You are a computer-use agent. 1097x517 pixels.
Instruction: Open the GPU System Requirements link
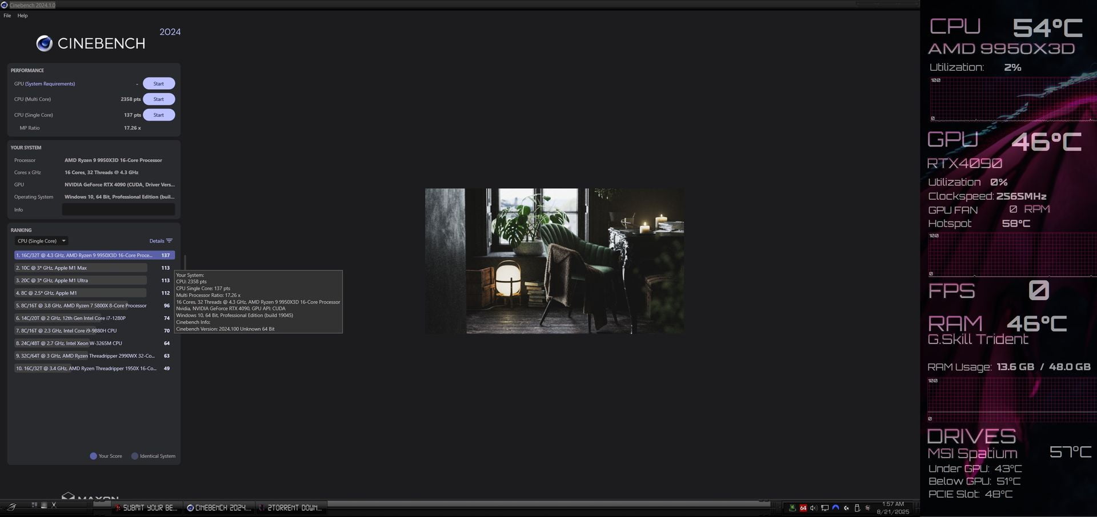click(50, 84)
